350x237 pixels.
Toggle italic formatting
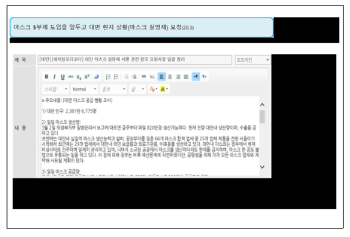coord(54,77)
